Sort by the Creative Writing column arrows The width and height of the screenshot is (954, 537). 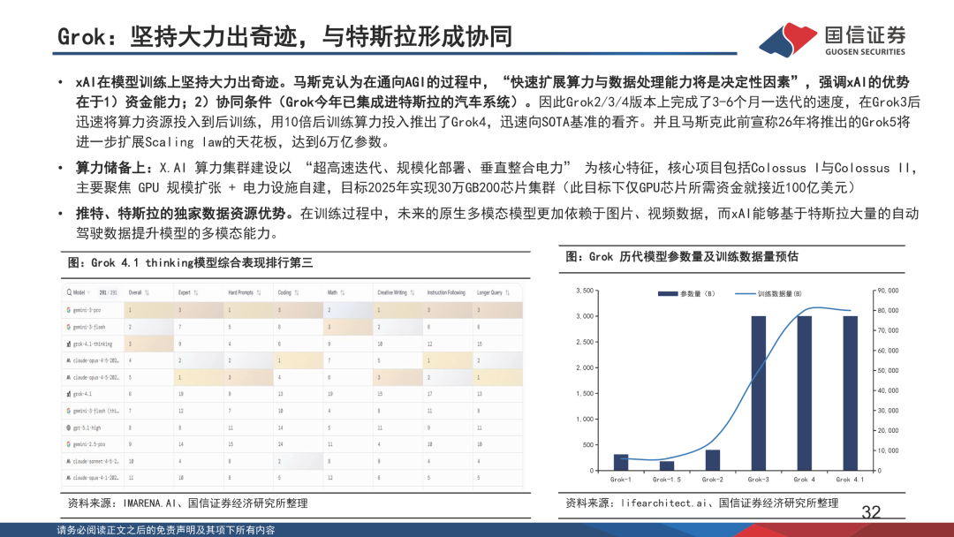(413, 292)
